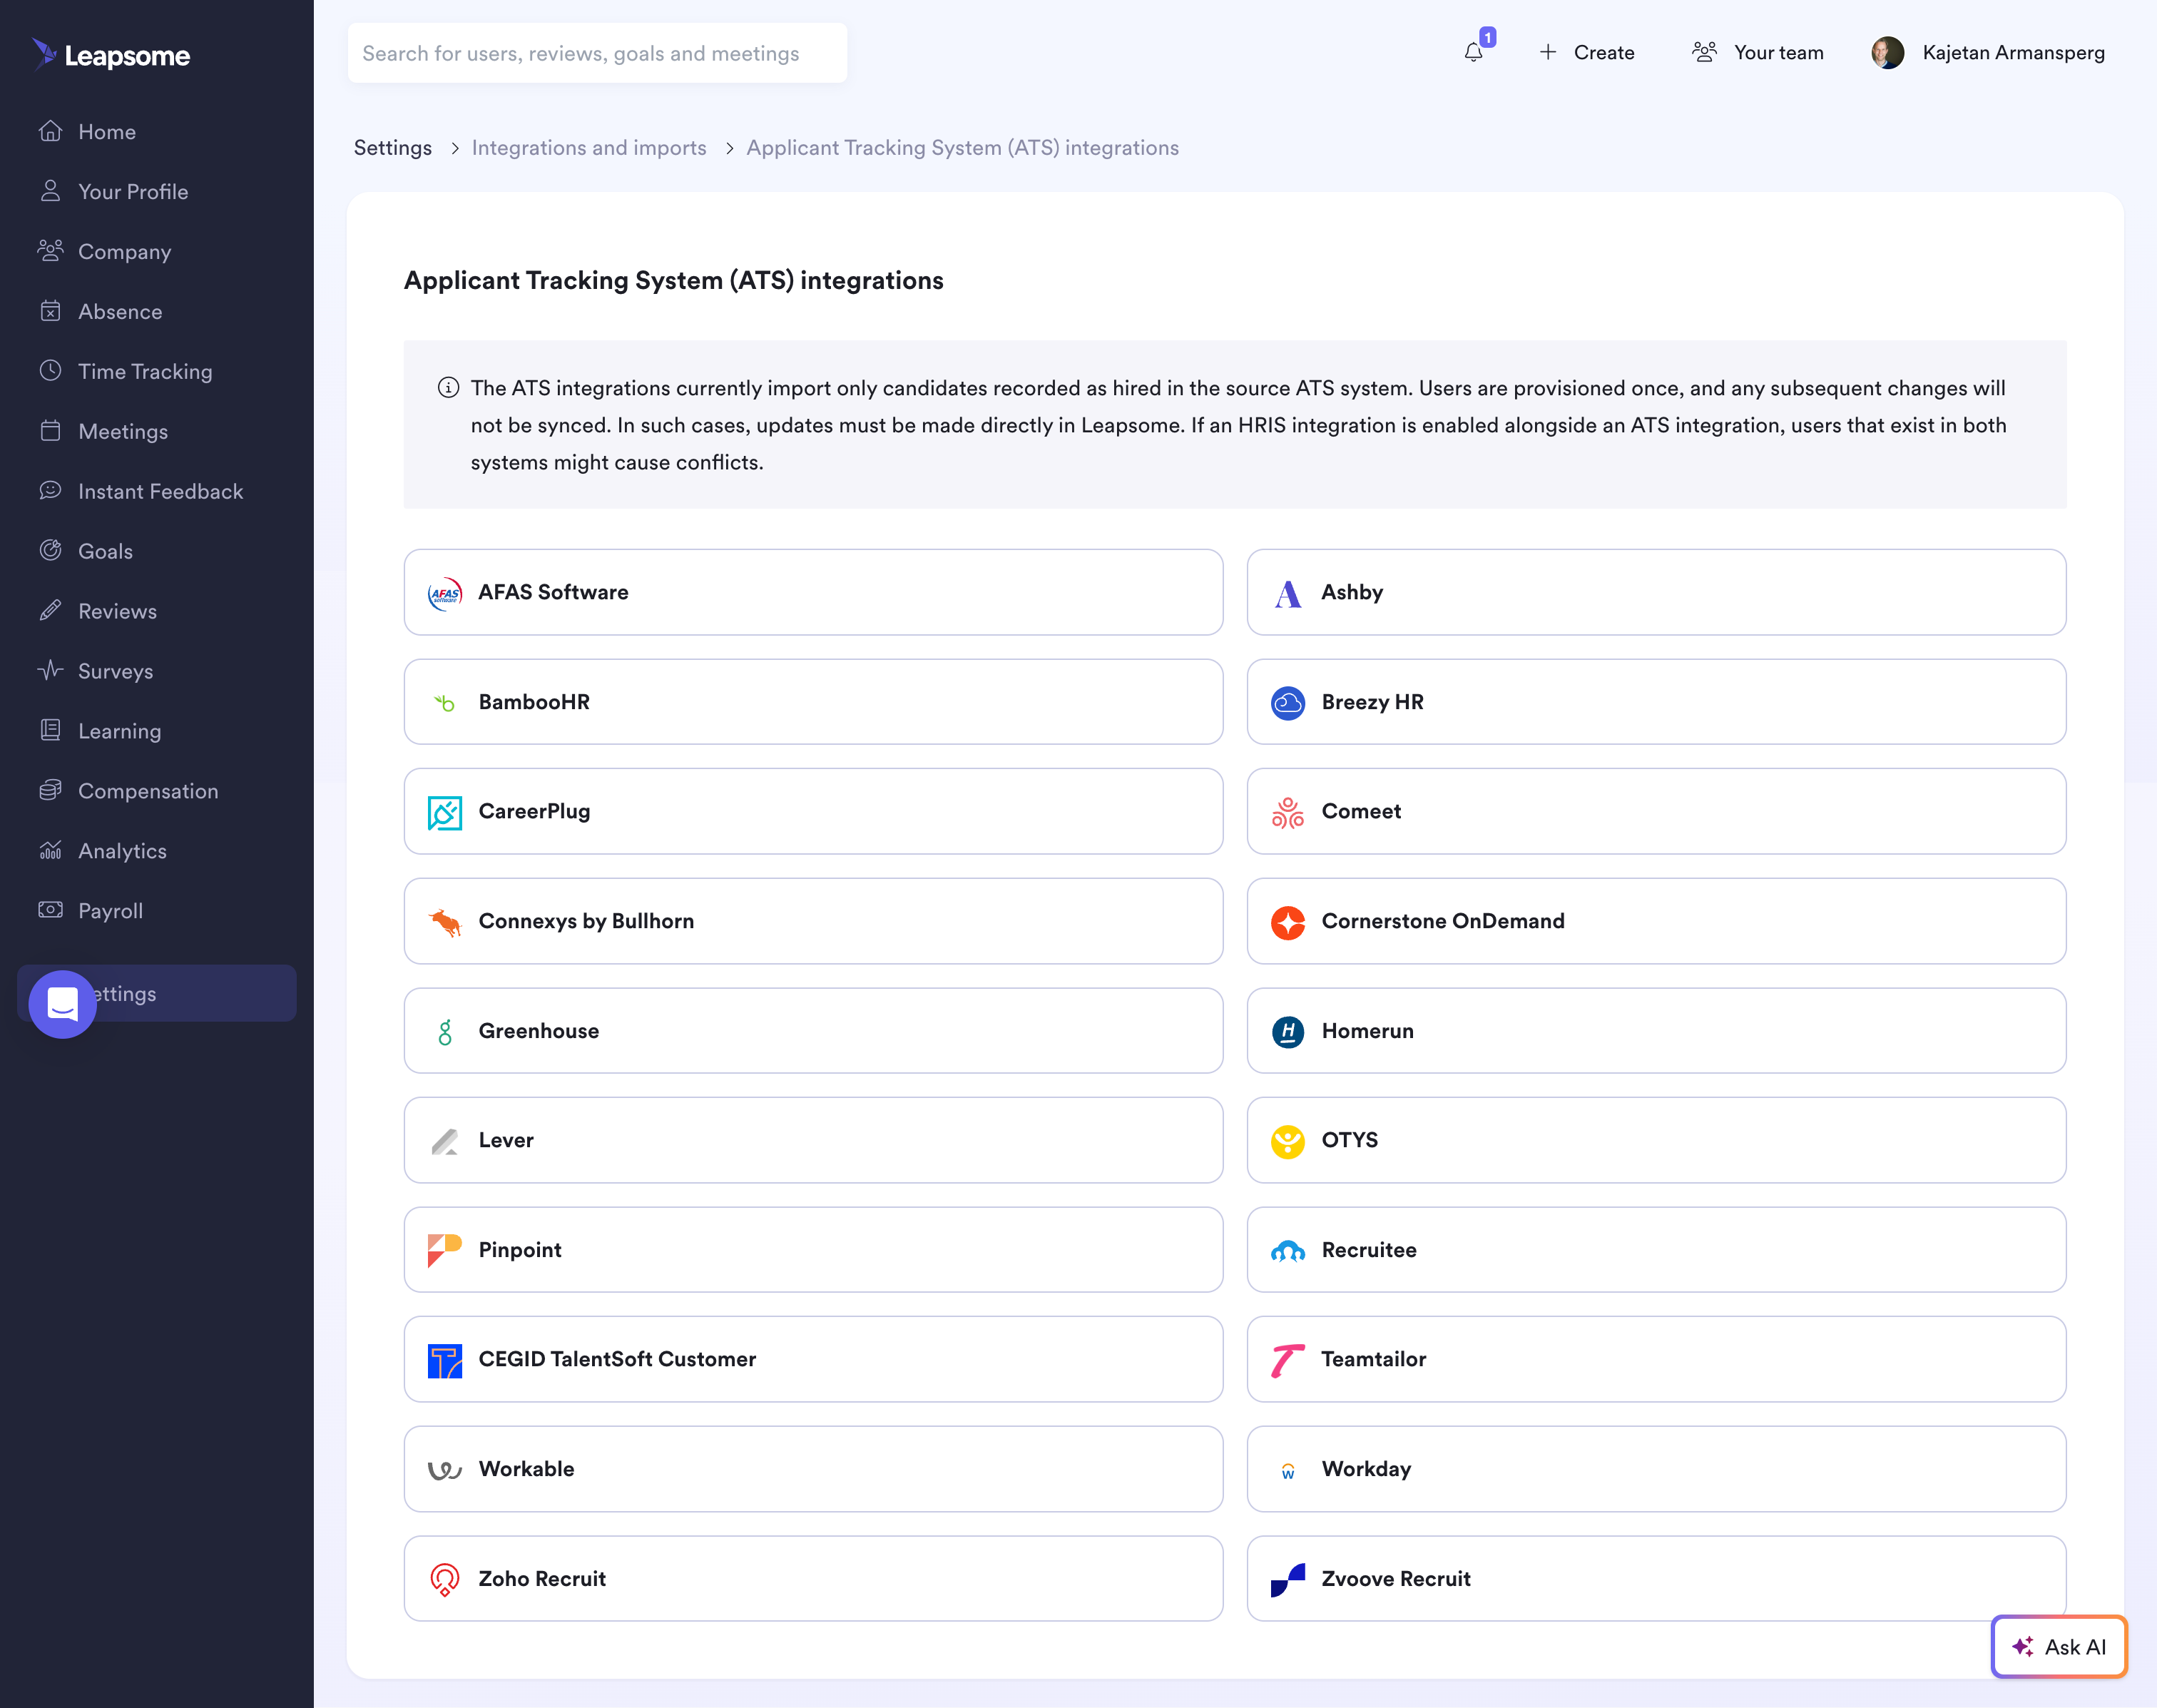Click the info icon in the notice
The image size is (2157, 1708).
[449, 388]
